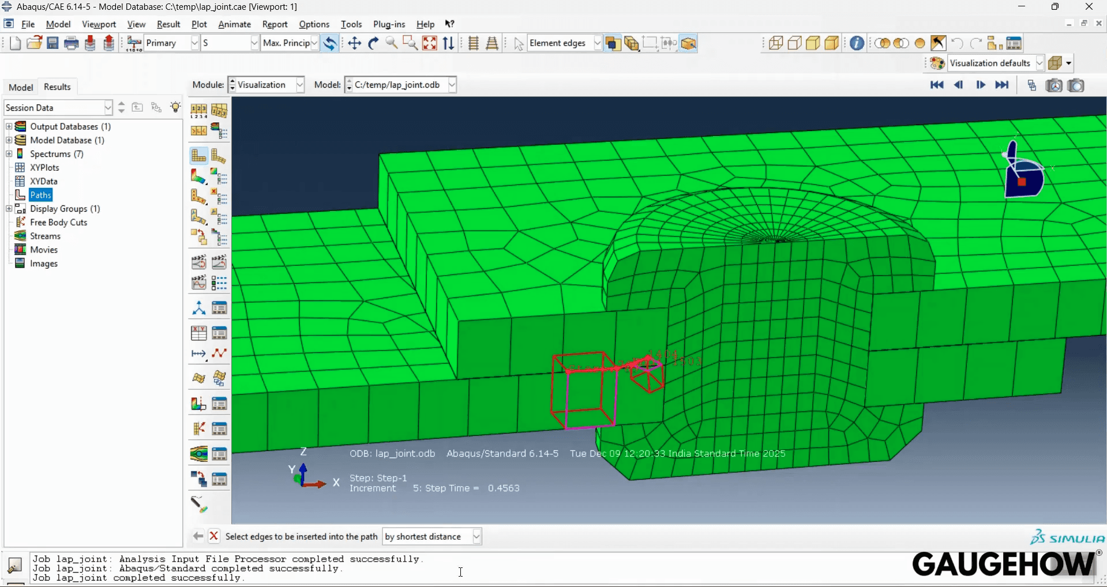The image size is (1107, 587).
Task: Cancel edge selection with the red X
Action: click(214, 536)
